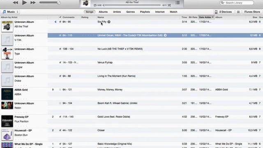Uncheck the Gold Love checkbox

pyautogui.click(x=60, y=117)
